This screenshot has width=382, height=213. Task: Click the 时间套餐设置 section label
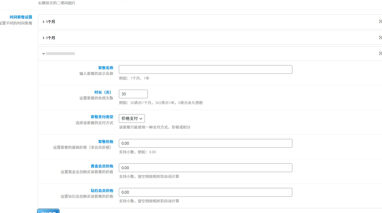coord(21,17)
